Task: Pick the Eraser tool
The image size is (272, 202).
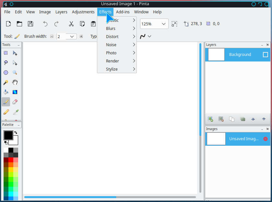Action: (x=15, y=102)
